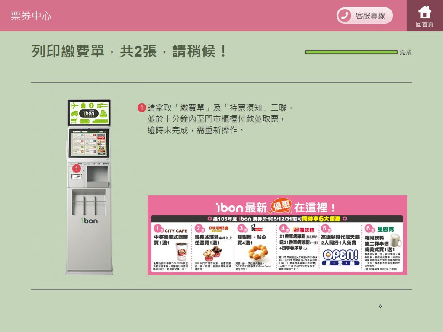Click red marker 1 on the kiosk printer slot
443x332 pixels.
76,169
